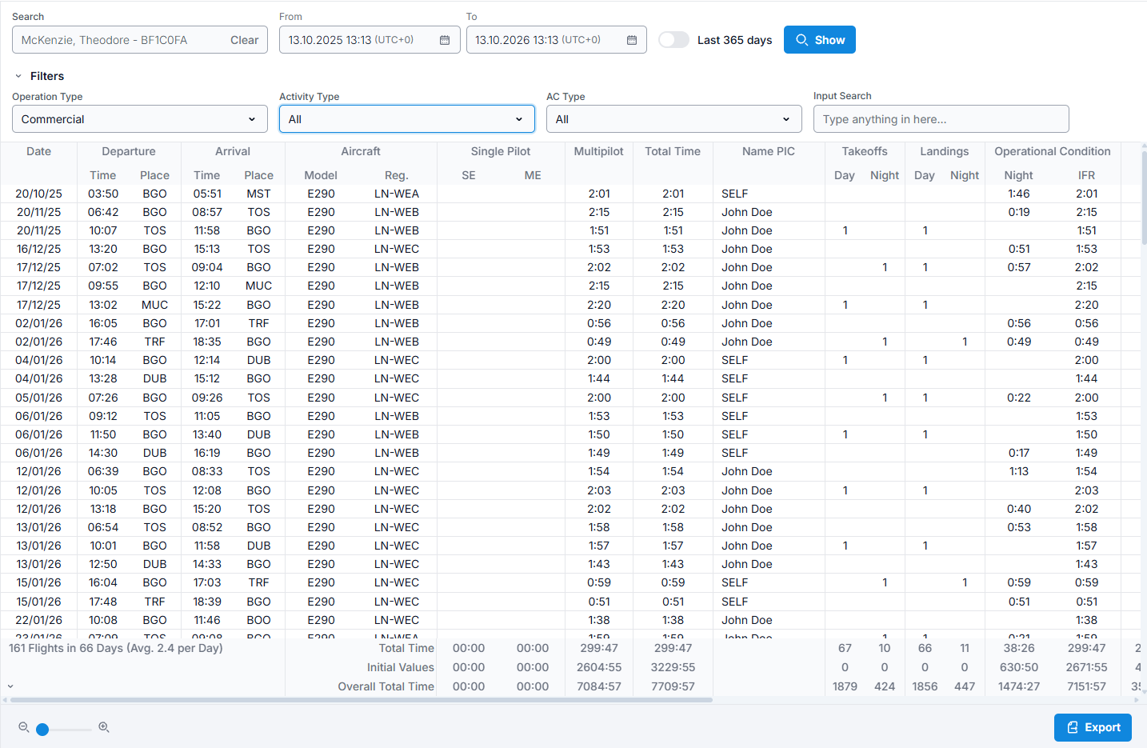Click the Multipilot column header
The width and height of the screenshot is (1147, 748).
(599, 151)
